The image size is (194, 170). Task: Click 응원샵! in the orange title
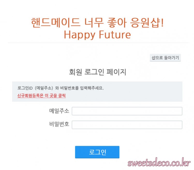click(147, 23)
